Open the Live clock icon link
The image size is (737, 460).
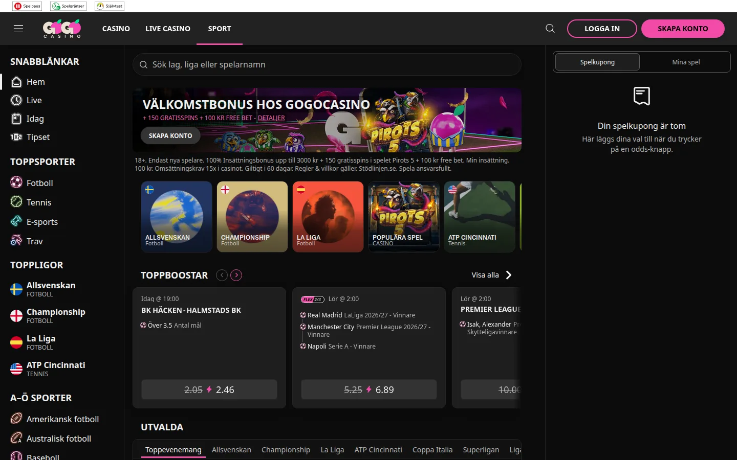pyautogui.click(x=16, y=100)
